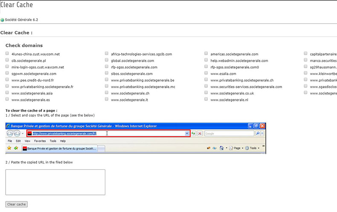
Task: Click the red X stop icon
Action: click(200, 134)
